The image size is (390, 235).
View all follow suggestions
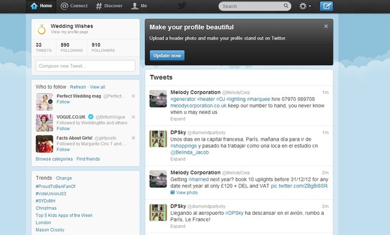(97, 87)
